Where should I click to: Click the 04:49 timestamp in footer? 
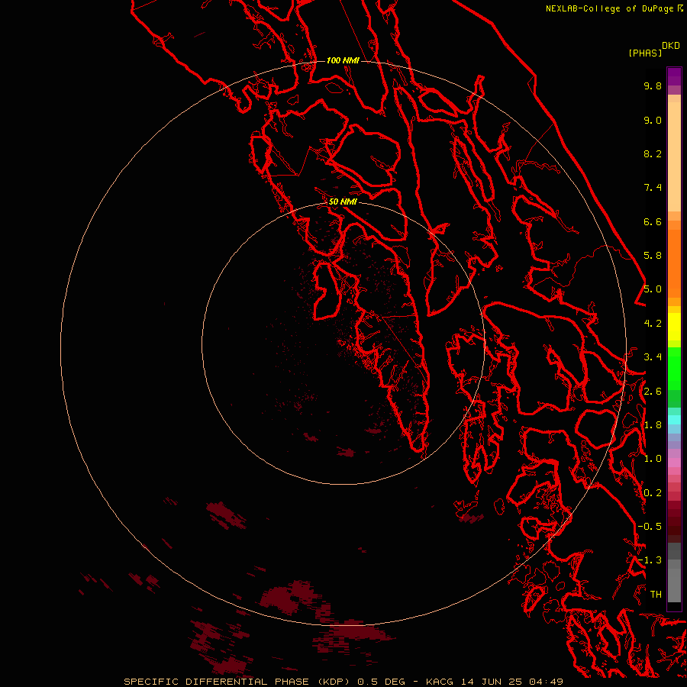546,682
